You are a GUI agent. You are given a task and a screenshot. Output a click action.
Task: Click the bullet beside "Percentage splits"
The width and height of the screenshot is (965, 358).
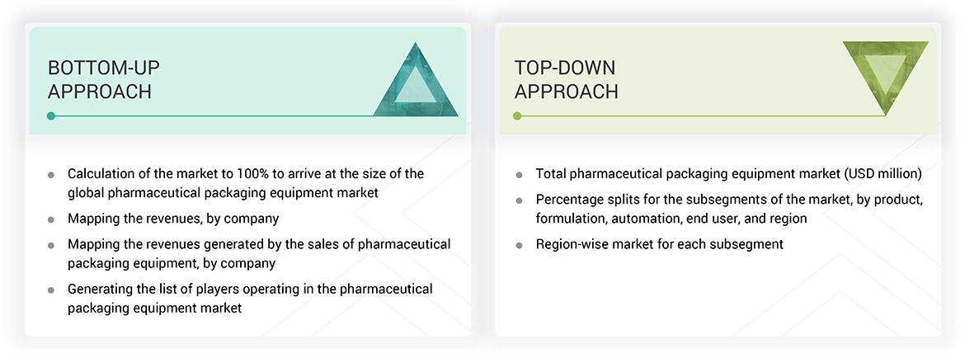pos(519,200)
